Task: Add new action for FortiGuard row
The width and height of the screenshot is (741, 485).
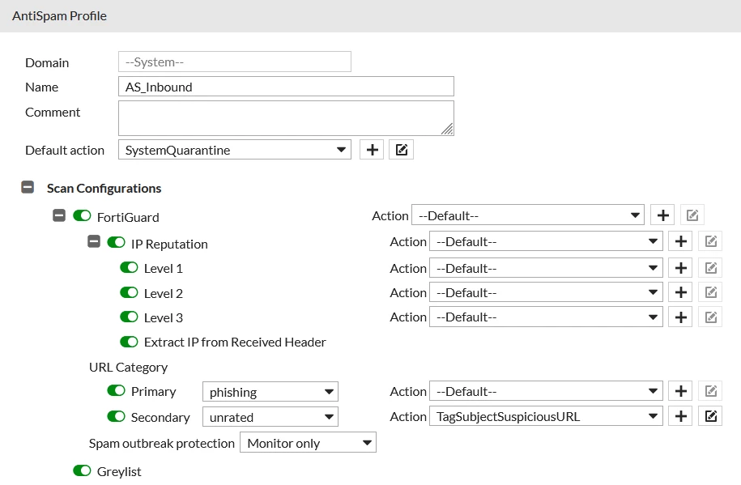Action: coord(662,215)
